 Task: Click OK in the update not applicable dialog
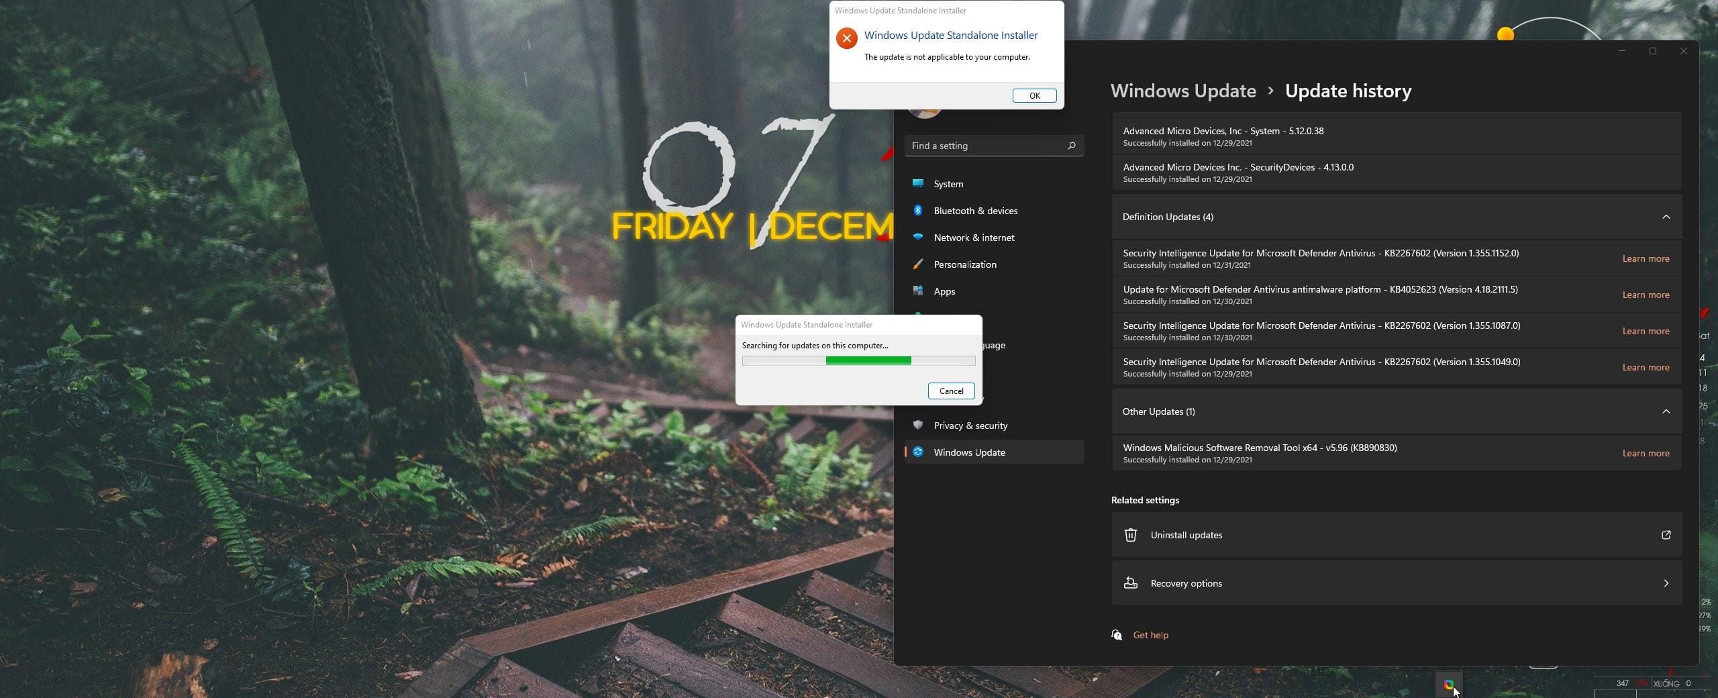(1034, 95)
